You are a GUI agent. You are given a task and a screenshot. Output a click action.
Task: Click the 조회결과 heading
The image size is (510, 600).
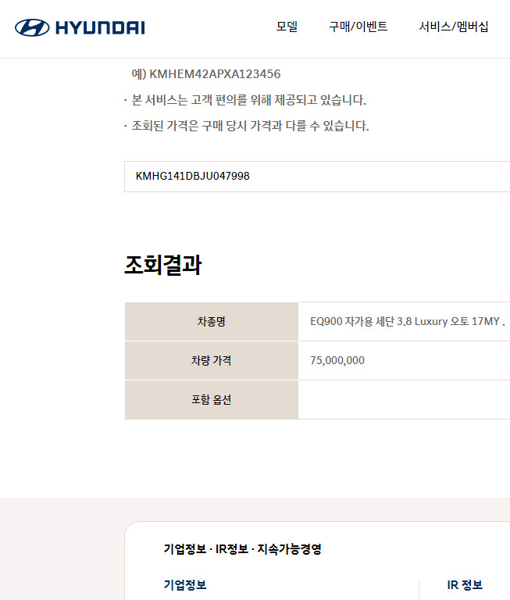[163, 265]
